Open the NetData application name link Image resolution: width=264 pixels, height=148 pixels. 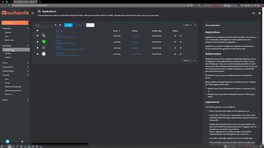point(58,41)
